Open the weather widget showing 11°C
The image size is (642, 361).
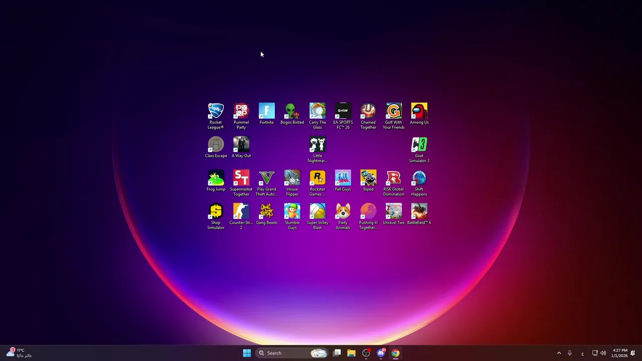tap(19, 353)
